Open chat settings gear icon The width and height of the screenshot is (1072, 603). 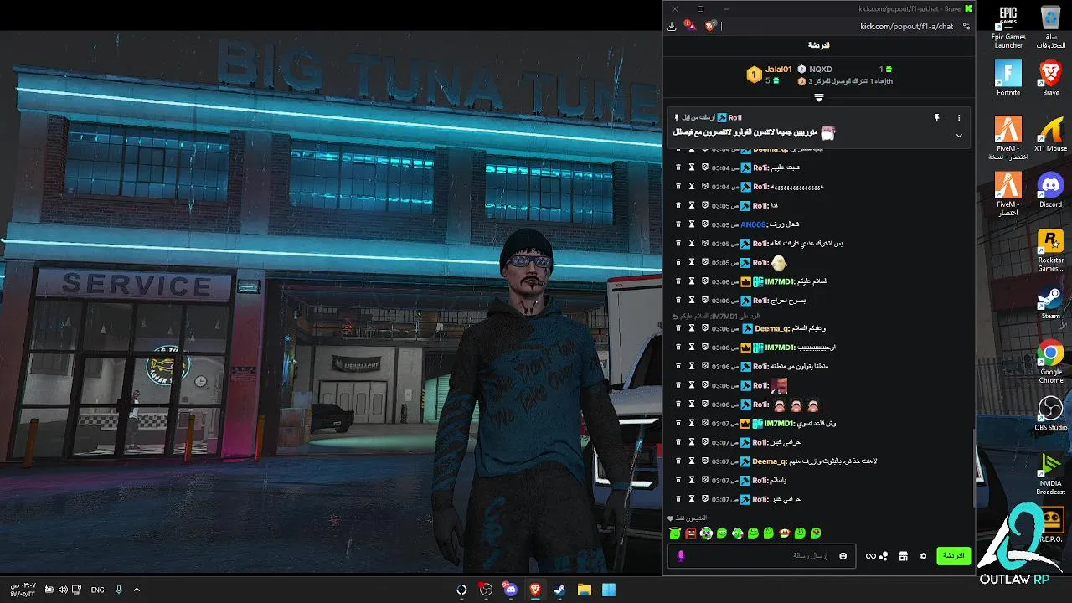coord(923,555)
